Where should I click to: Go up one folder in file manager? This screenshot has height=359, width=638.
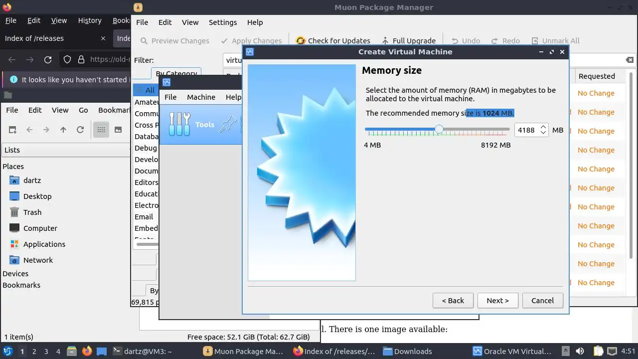pos(63,130)
